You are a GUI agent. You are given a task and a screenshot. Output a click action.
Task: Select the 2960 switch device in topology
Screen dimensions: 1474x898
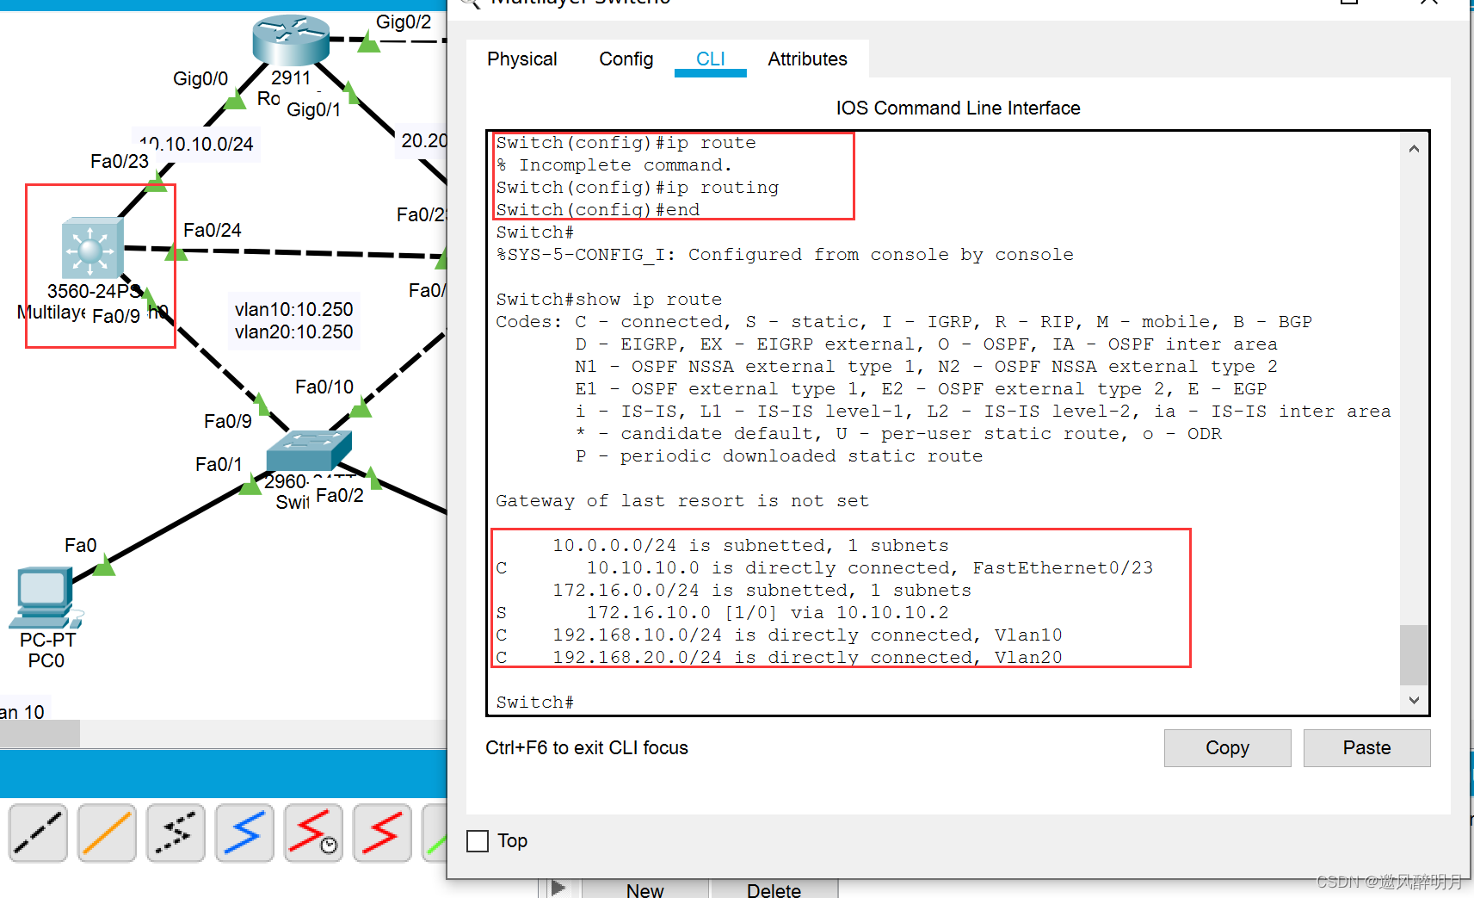[309, 450]
